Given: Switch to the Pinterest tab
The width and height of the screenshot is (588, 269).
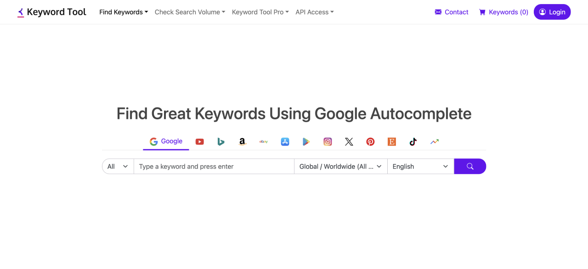Looking at the screenshot, I should (x=370, y=142).
